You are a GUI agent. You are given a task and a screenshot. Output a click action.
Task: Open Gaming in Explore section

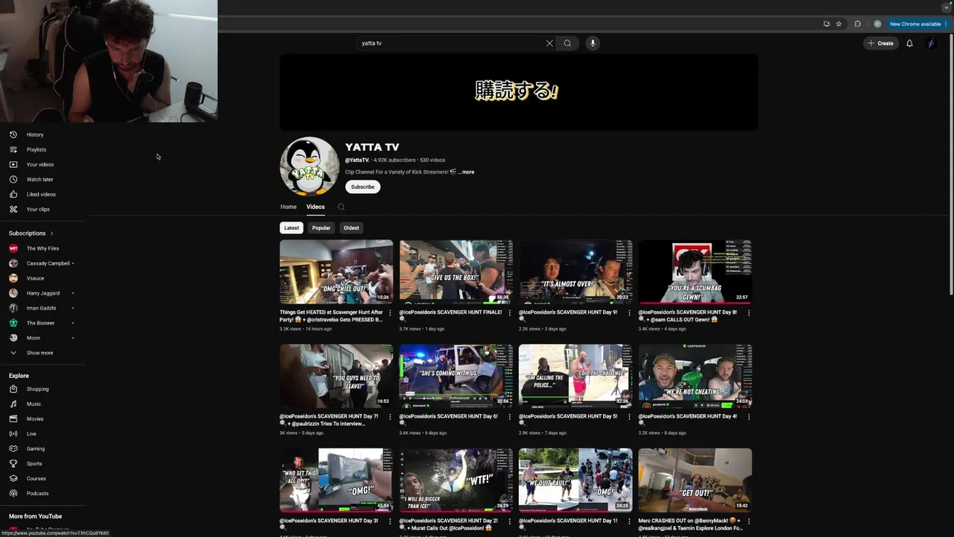coord(36,449)
